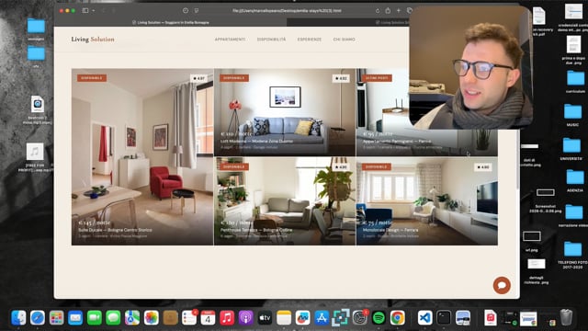The height and width of the screenshot is (331, 588).
Task: Click the ULTIMI POSTI badge on the Parma card
Action: click(377, 78)
